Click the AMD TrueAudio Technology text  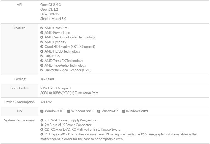pyautogui.click(x=65, y=65)
